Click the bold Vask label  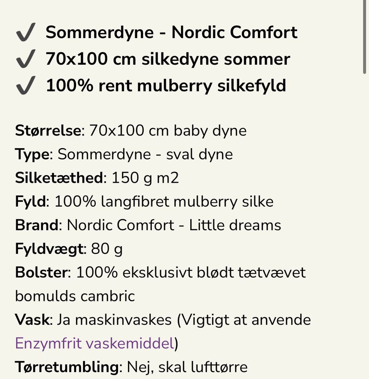click(x=32, y=320)
